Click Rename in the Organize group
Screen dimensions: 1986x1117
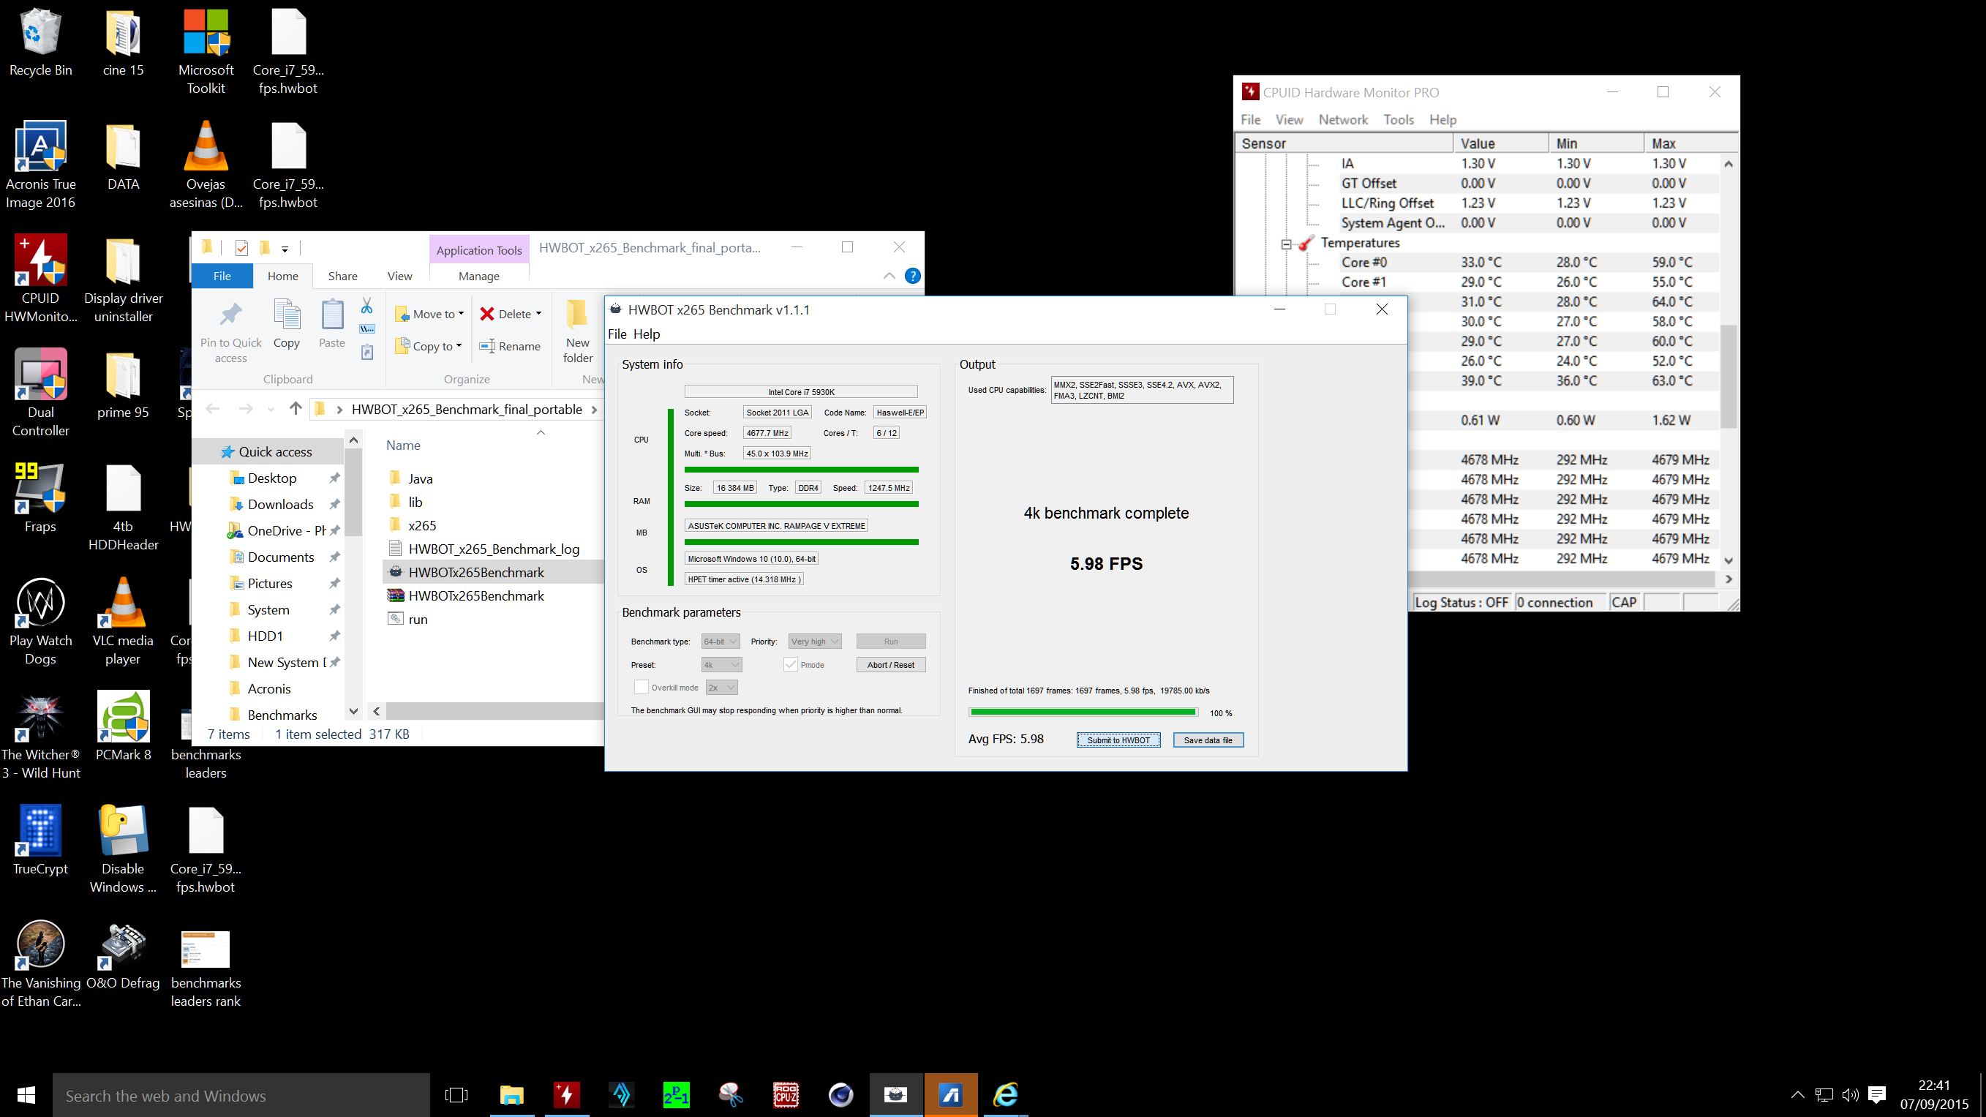[x=510, y=346]
